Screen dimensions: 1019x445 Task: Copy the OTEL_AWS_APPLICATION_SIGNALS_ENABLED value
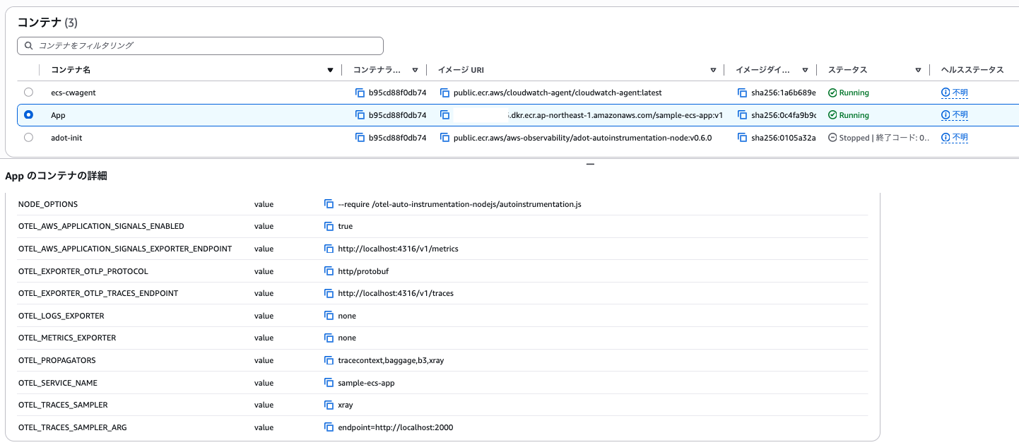329,226
